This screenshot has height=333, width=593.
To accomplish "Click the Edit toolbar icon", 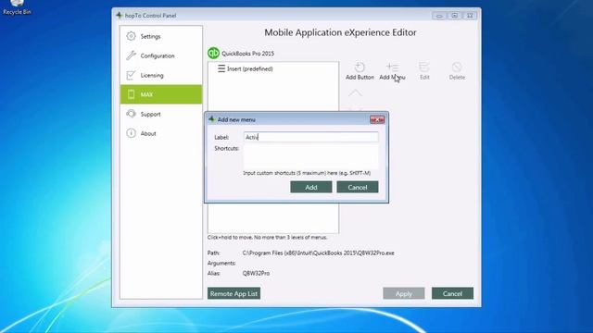I will tap(424, 68).
